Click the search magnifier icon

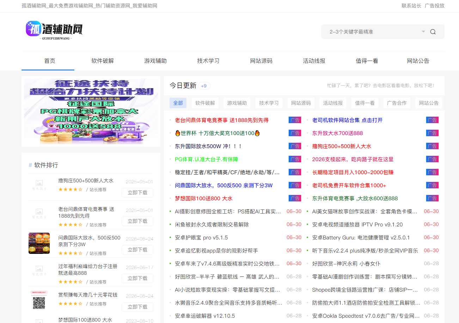click(x=433, y=32)
